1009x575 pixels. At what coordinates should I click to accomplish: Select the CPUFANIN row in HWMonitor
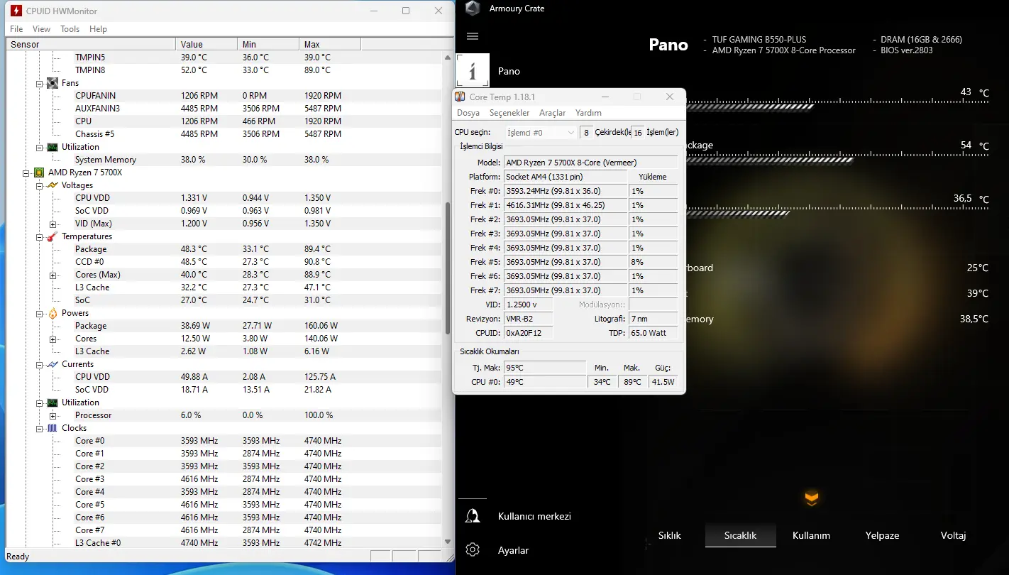tap(224, 96)
